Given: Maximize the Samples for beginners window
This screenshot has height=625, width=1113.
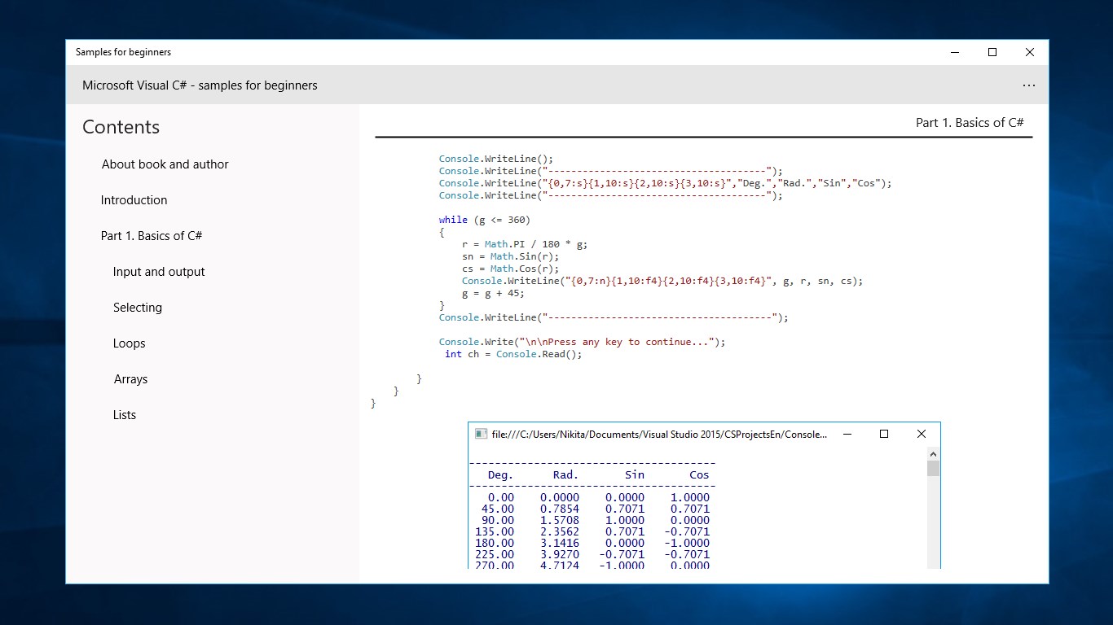Looking at the screenshot, I should click(992, 52).
